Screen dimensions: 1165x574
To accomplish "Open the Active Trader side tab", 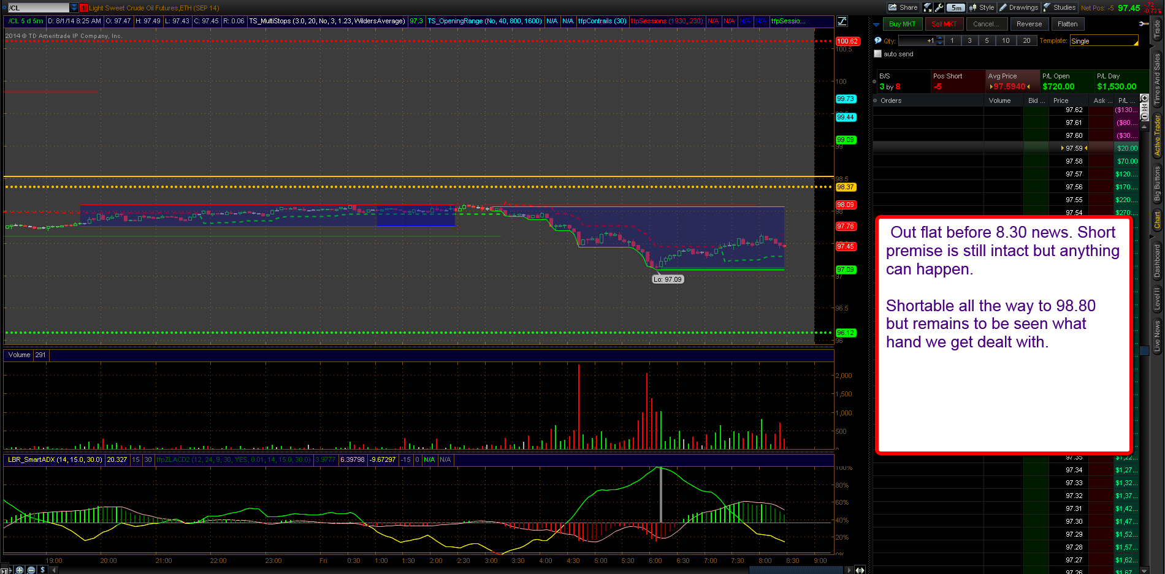I will [x=1157, y=135].
